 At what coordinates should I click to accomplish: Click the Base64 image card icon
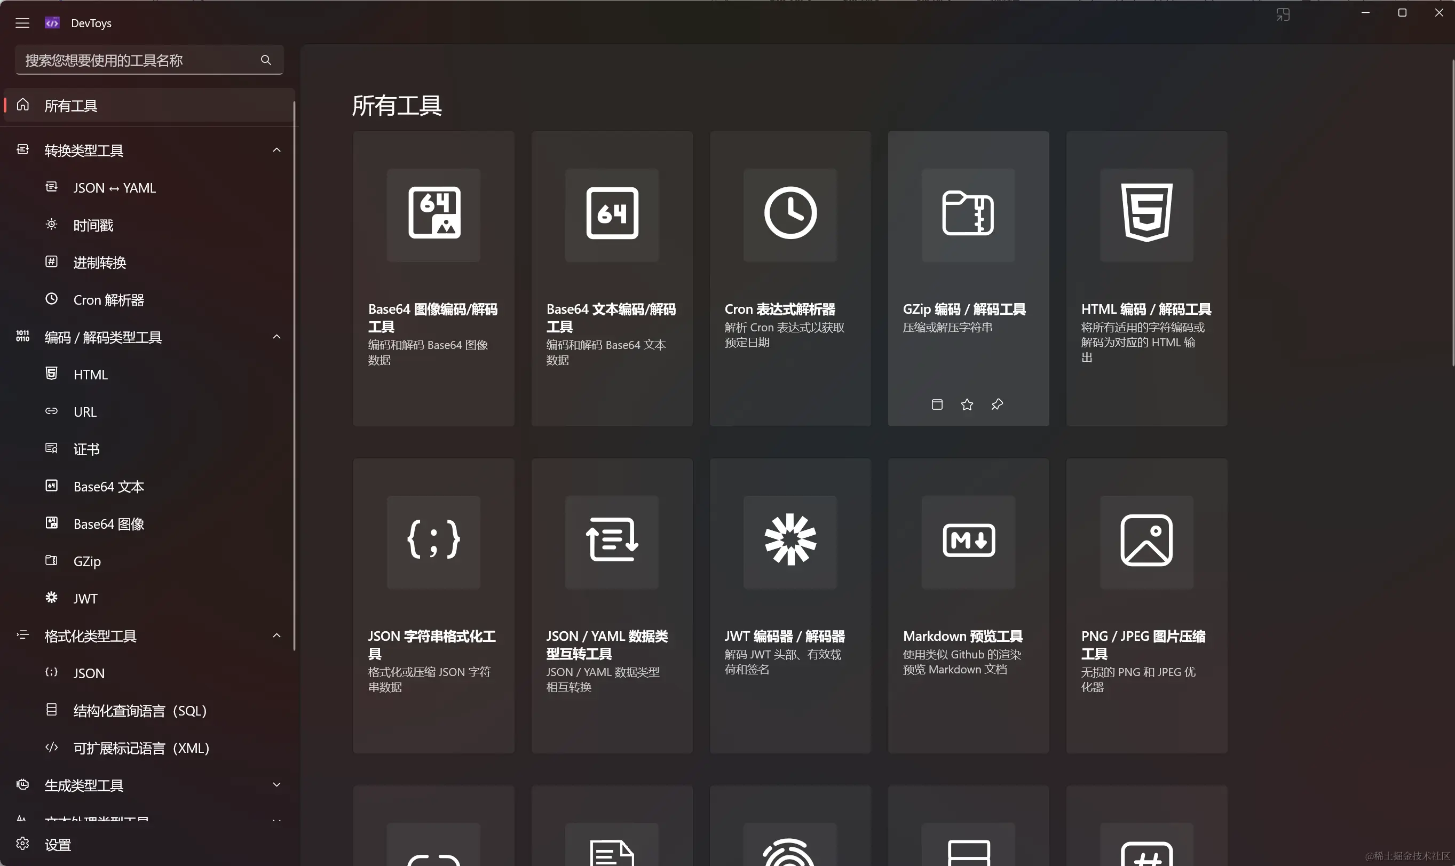(433, 213)
